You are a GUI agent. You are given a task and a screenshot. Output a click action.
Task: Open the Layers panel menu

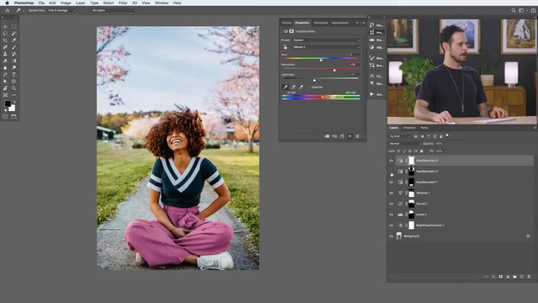(x=535, y=128)
